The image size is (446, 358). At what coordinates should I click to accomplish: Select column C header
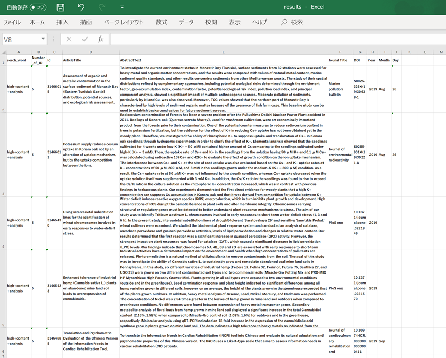pos(54,52)
